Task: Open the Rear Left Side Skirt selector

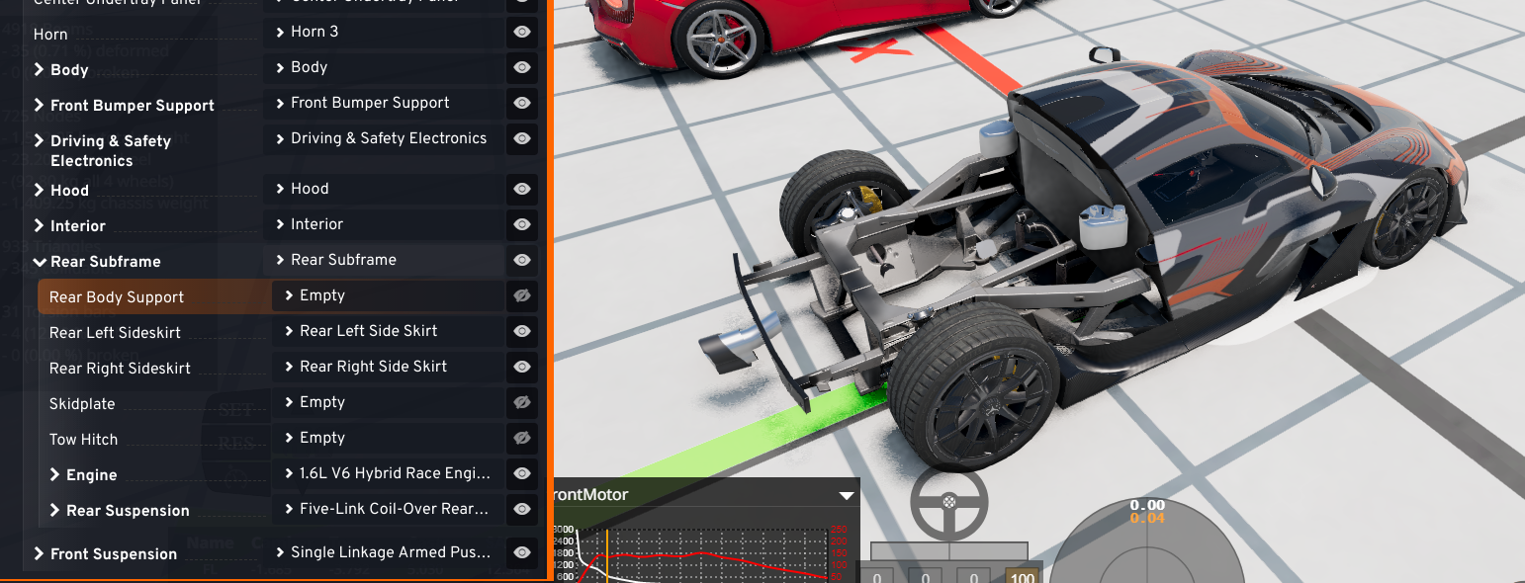Action: coord(388,331)
